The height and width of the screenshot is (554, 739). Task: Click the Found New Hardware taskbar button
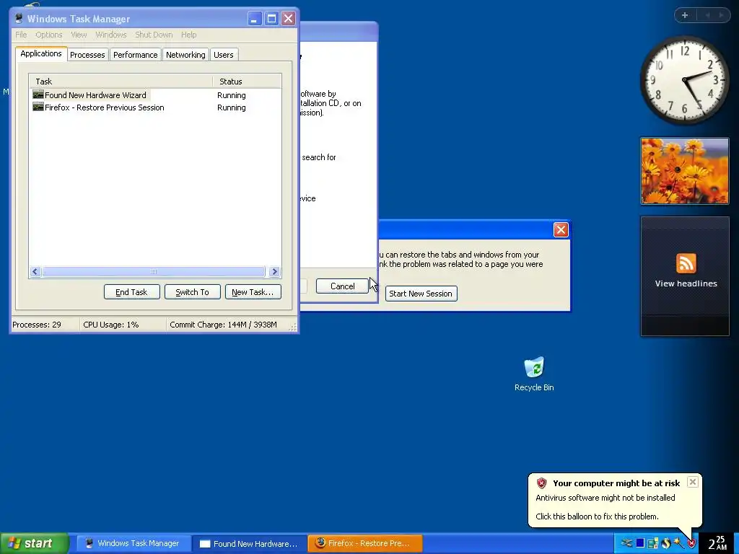[250, 543]
